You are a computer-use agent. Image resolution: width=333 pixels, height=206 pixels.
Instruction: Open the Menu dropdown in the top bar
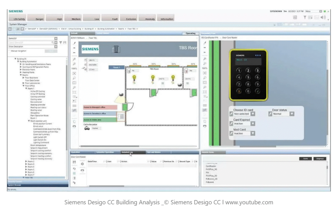[x=321, y=11]
